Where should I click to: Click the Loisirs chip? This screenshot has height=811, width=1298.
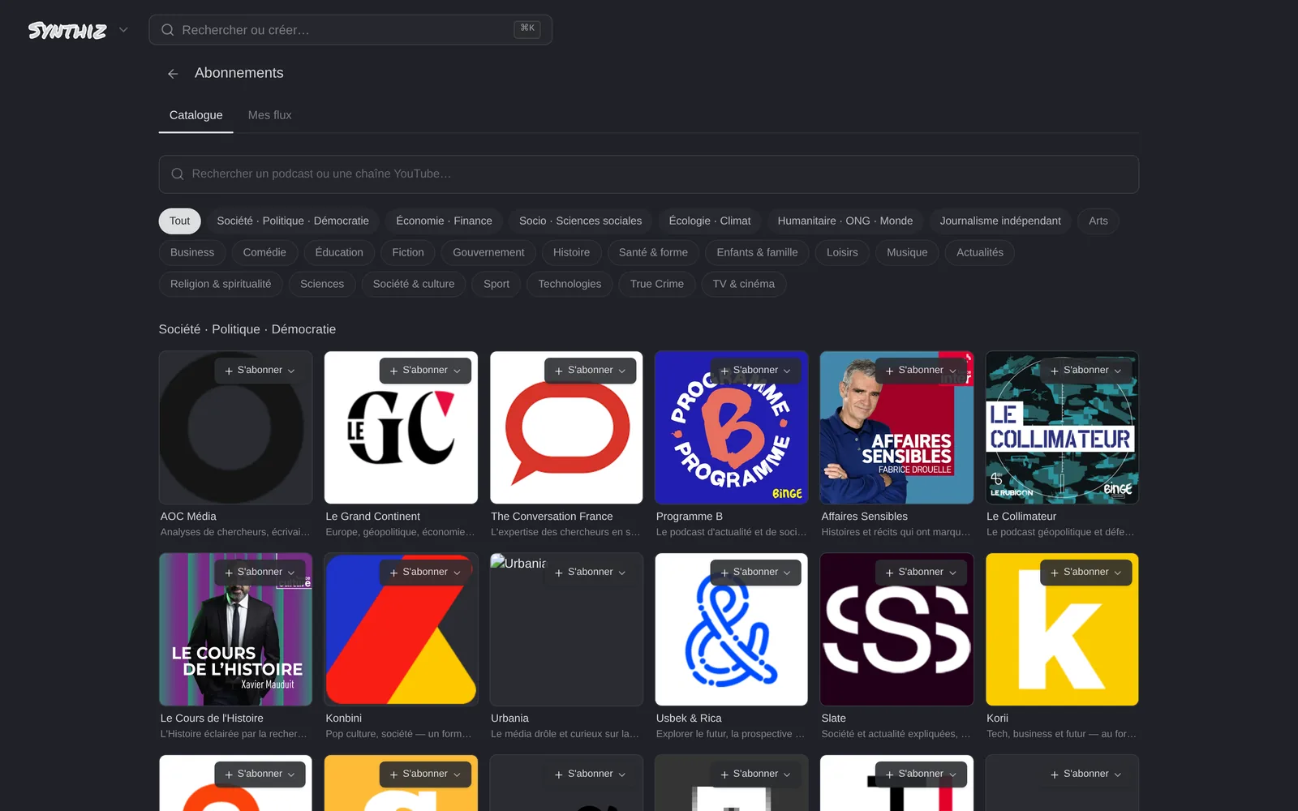[842, 252]
